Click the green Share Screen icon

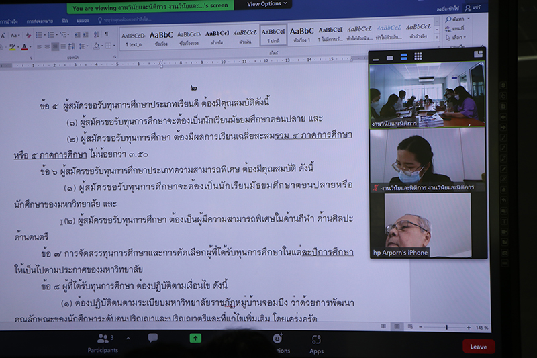pyautogui.click(x=195, y=338)
